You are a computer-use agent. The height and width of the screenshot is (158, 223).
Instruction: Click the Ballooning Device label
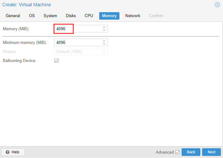pyautogui.click(x=20, y=61)
